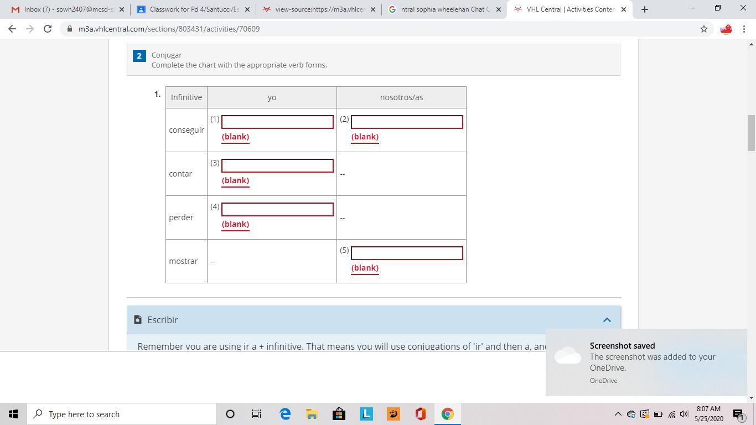Open the blue L app on taskbar

coord(366,414)
